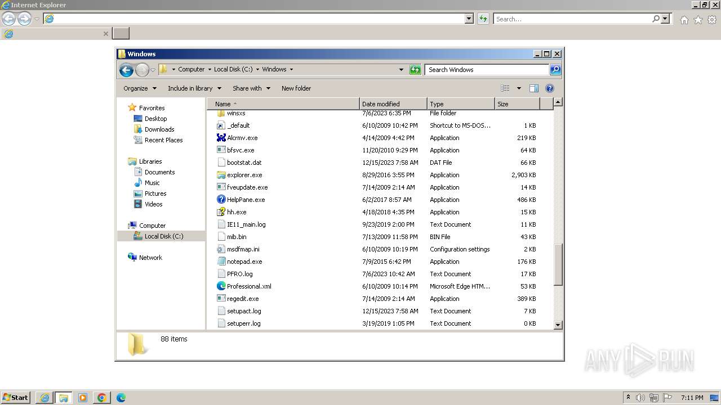This screenshot has width=721, height=405.
Task: Open the views dropdown arrow
Action: pos(519,88)
